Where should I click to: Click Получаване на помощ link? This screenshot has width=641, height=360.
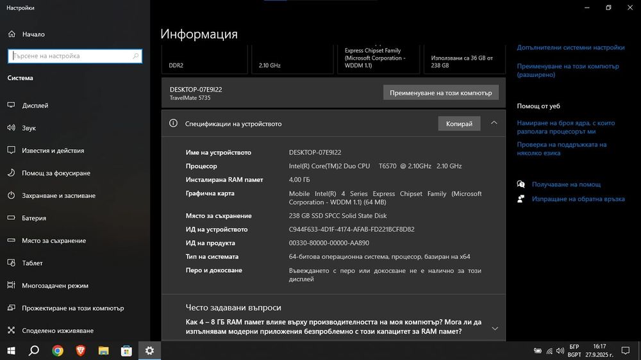566,184
